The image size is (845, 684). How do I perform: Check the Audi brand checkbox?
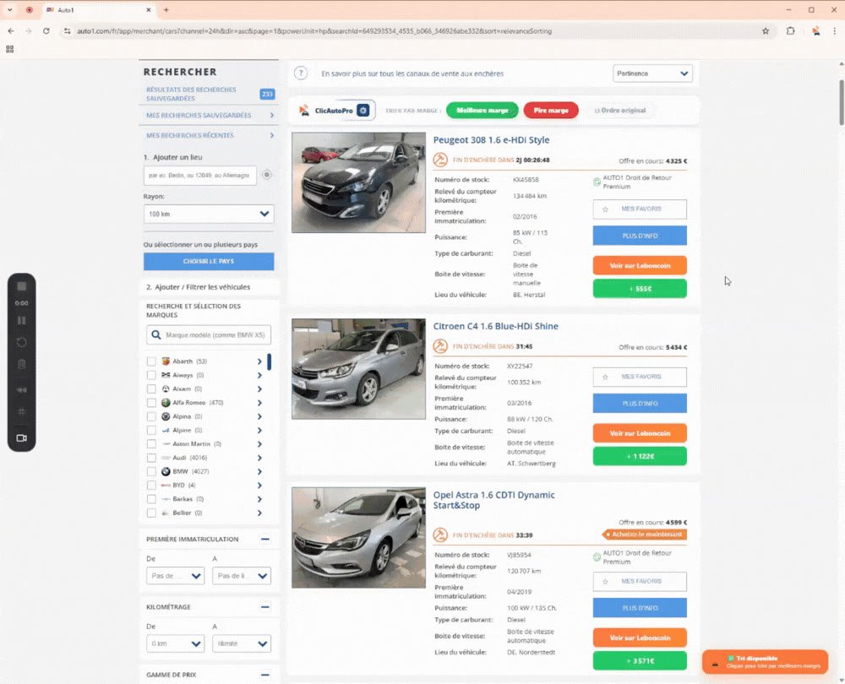point(151,458)
